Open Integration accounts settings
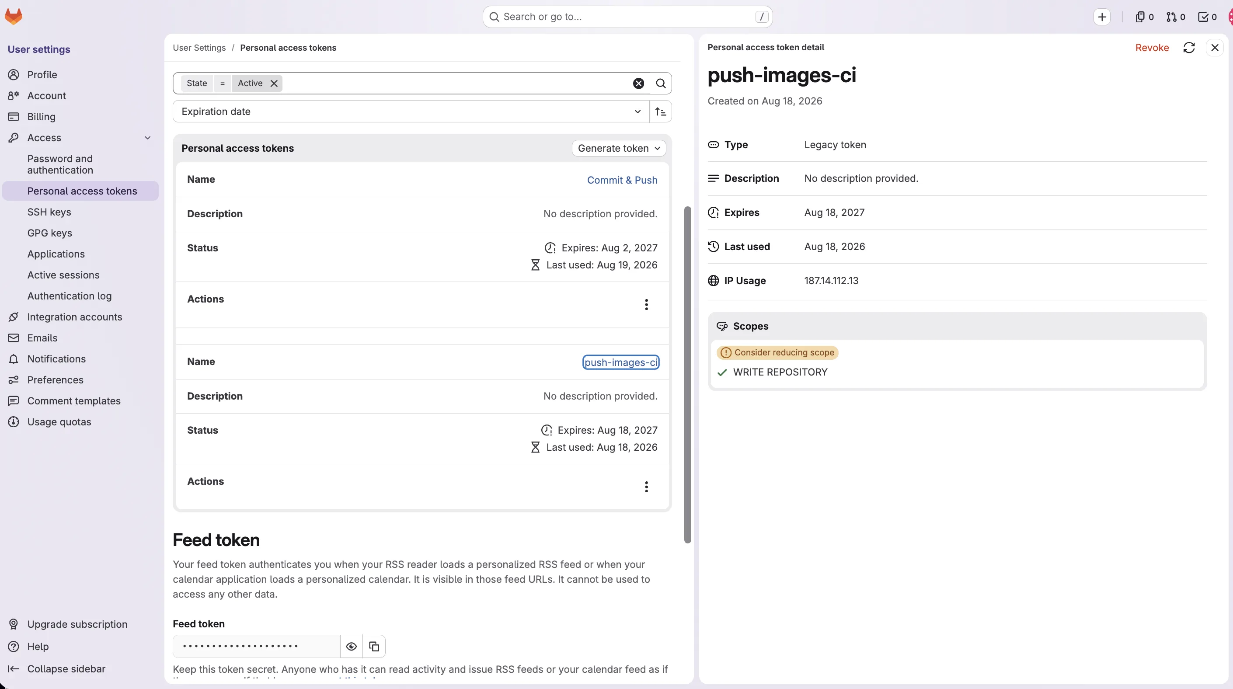The width and height of the screenshot is (1233, 689). tap(80, 317)
